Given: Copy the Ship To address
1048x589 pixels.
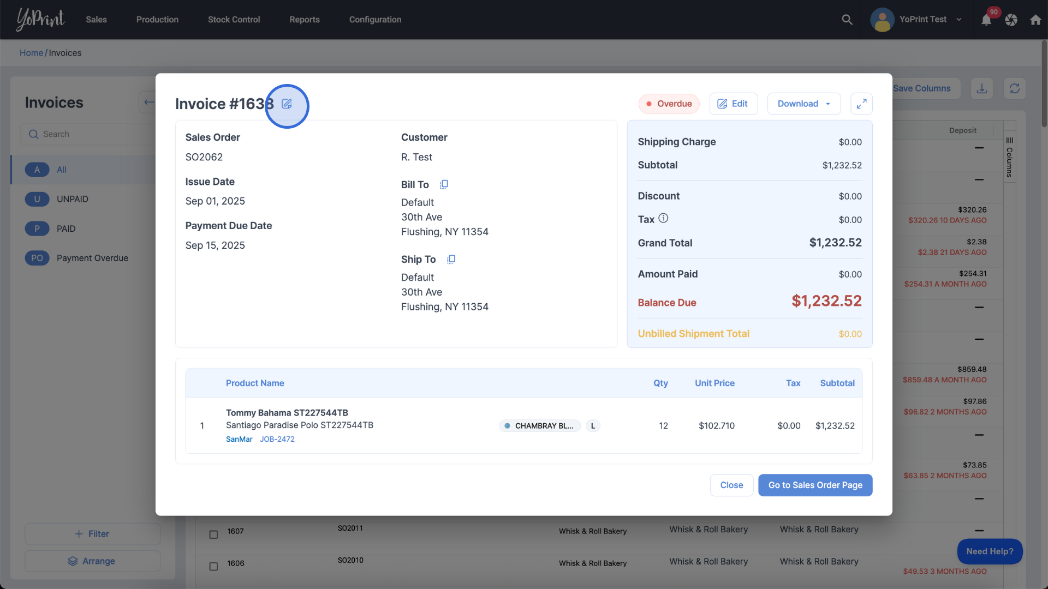Looking at the screenshot, I should coord(451,259).
